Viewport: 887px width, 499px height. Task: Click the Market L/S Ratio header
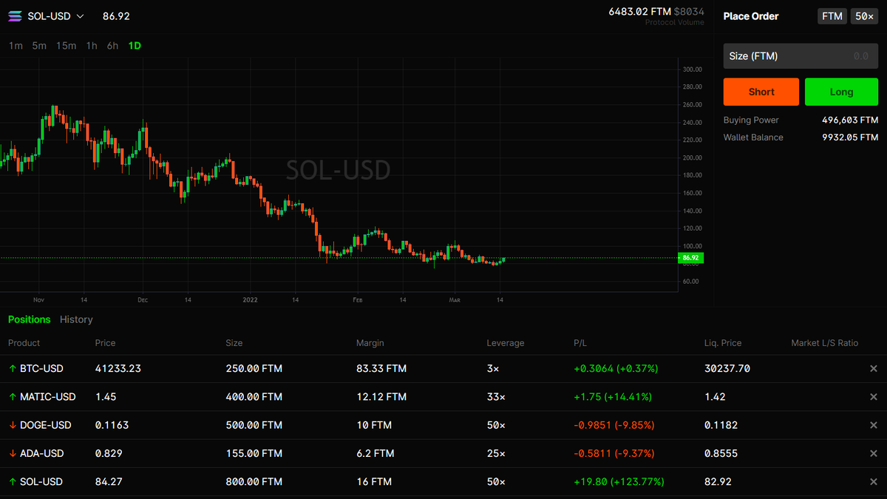[x=825, y=343]
